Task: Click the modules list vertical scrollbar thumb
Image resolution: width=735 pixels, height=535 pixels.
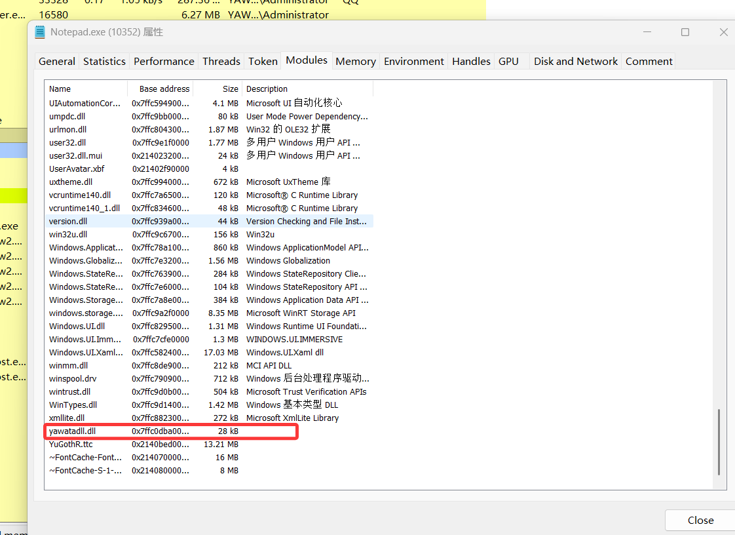Action: tap(719, 442)
